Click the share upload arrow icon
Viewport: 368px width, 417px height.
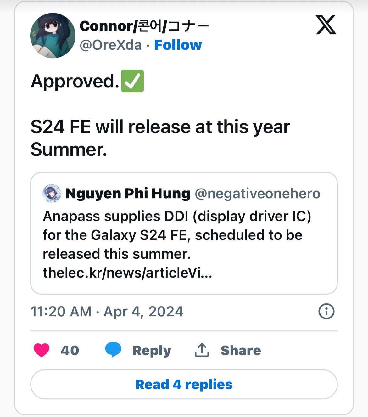[x=202, y=350]
